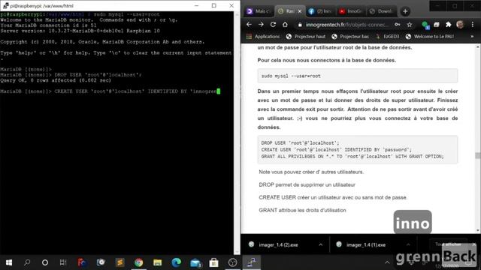
Task: Open the Projecteur haut bookmark
Action: point(306,37)
